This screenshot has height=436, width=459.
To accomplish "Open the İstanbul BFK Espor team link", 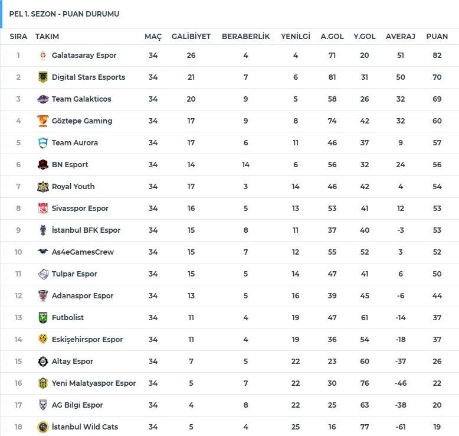I will (86, 230).
